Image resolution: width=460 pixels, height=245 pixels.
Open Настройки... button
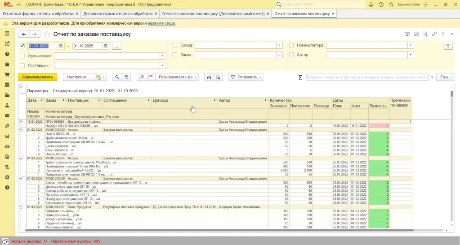tap(78, 77)
